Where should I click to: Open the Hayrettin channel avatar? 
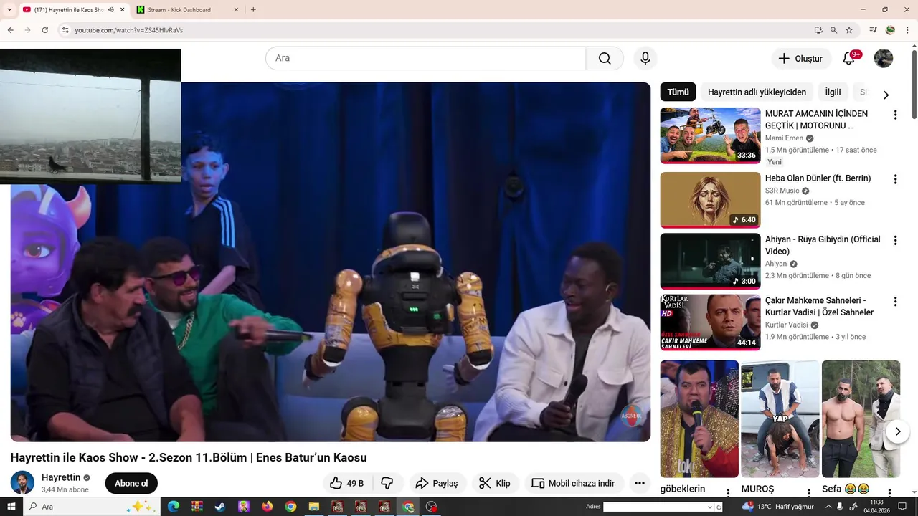coord(22,483)
